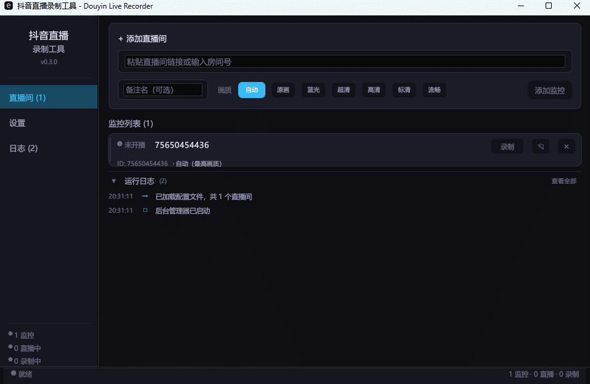
Task: Click the 'ID: 75650454436' detail text
Action: [142, 163]
